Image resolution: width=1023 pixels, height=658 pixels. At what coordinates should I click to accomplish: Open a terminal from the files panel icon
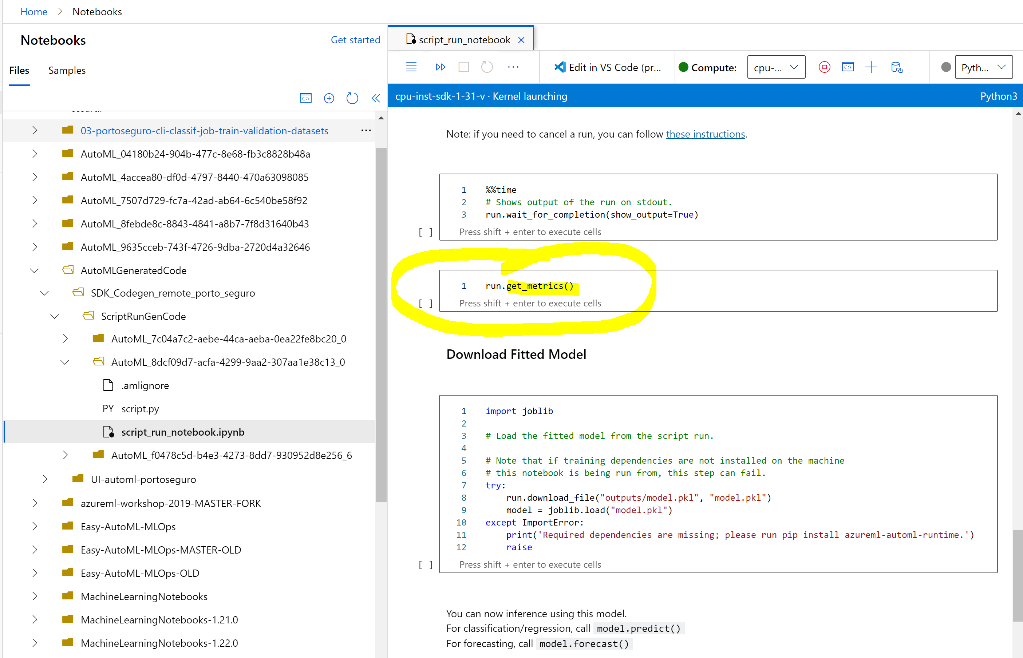(x=306, y=98)
